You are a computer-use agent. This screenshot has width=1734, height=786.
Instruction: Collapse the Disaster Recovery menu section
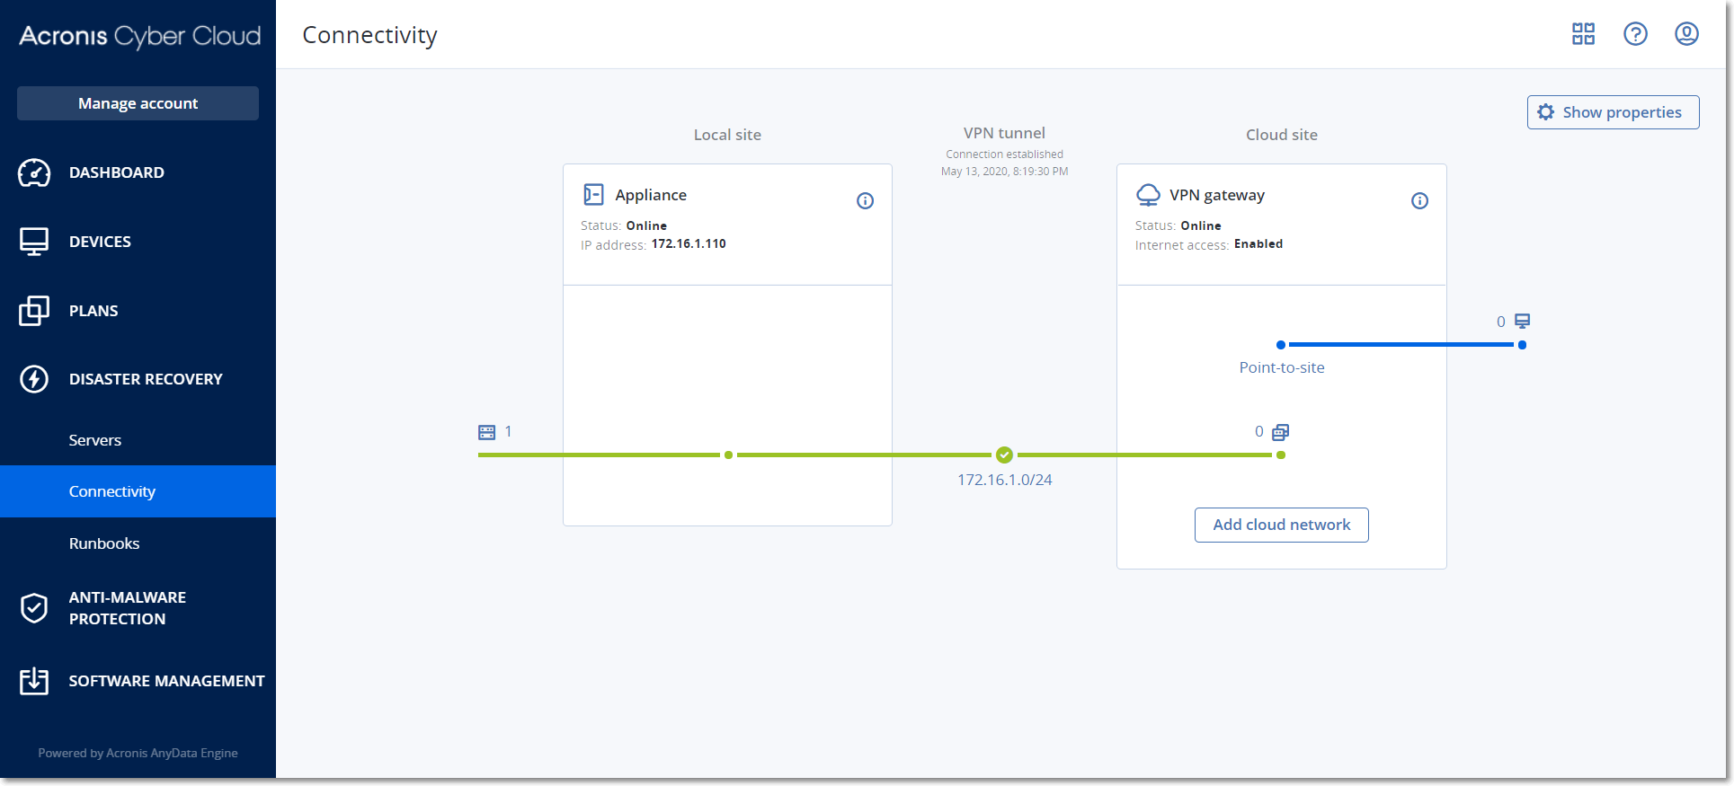[145, 379]
